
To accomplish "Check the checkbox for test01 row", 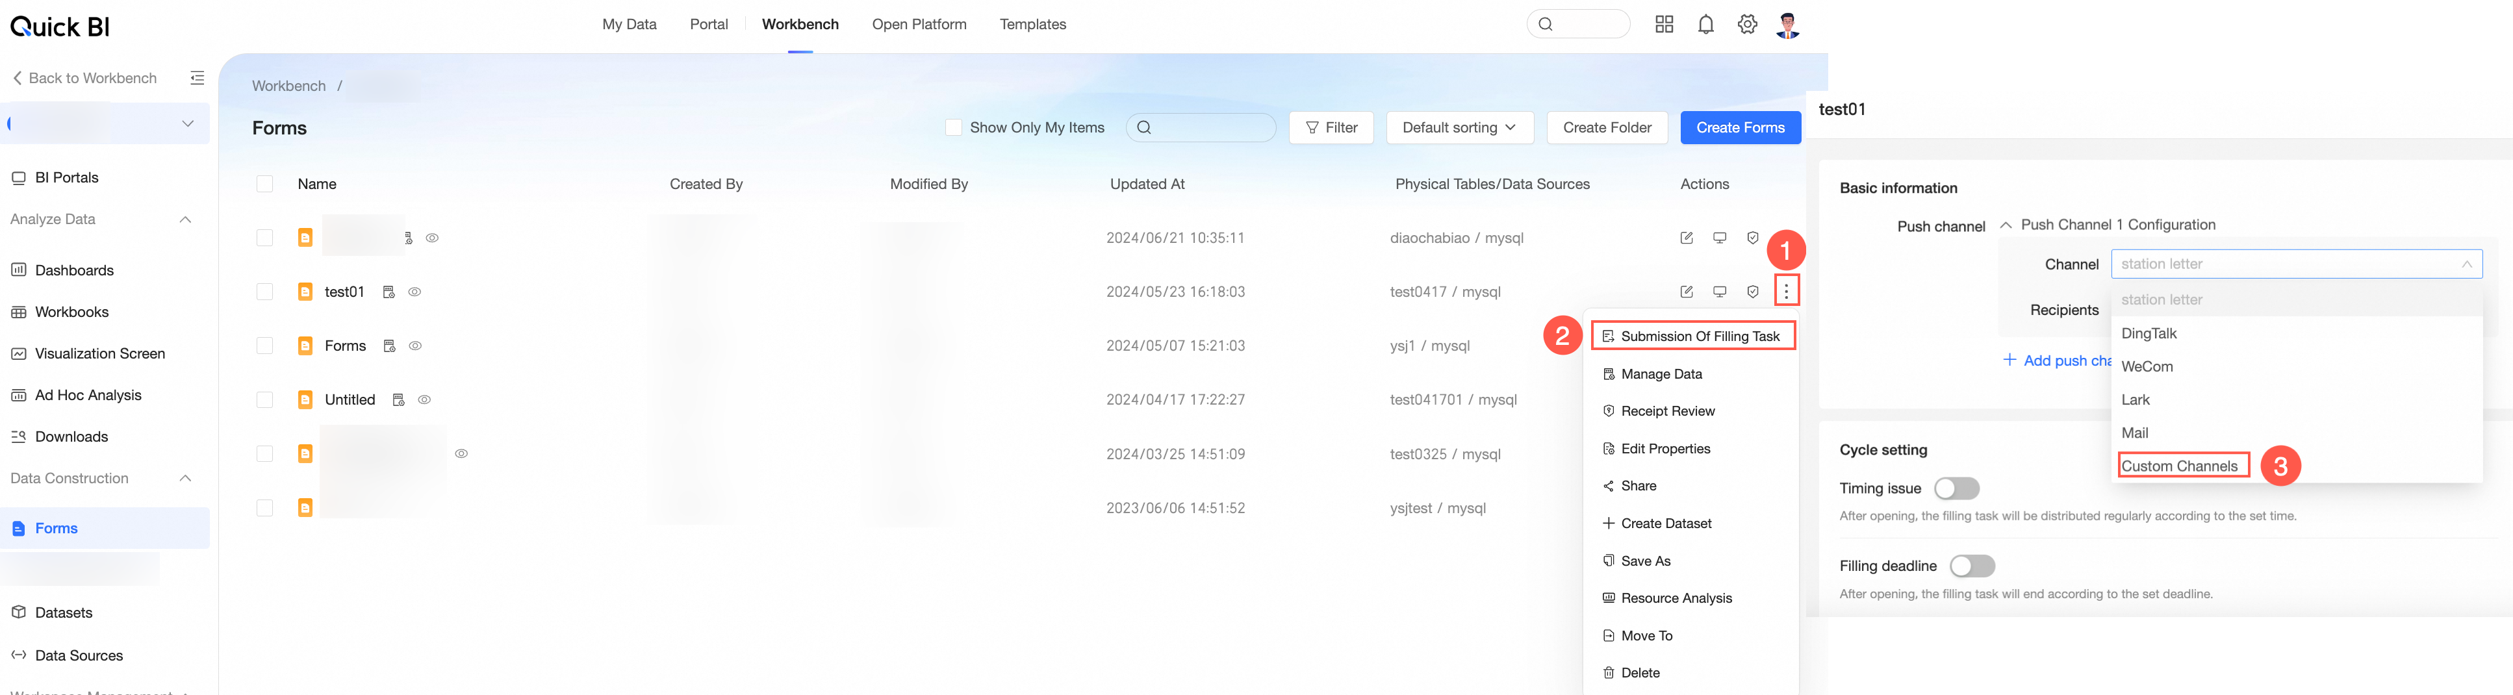I will [264, 292].
